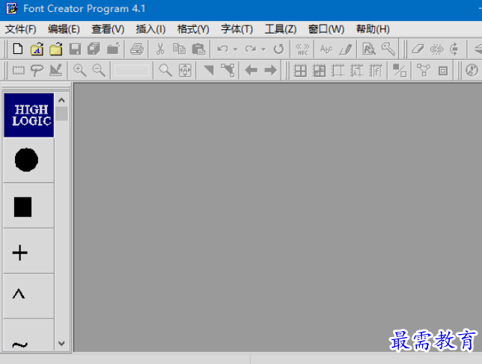
Task: Select the measure ruler tool
Action: pyautogui.click(x=55, y=70)
